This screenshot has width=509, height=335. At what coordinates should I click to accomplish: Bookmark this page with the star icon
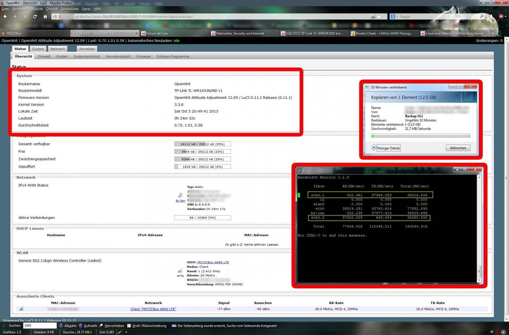pos(379,16)
